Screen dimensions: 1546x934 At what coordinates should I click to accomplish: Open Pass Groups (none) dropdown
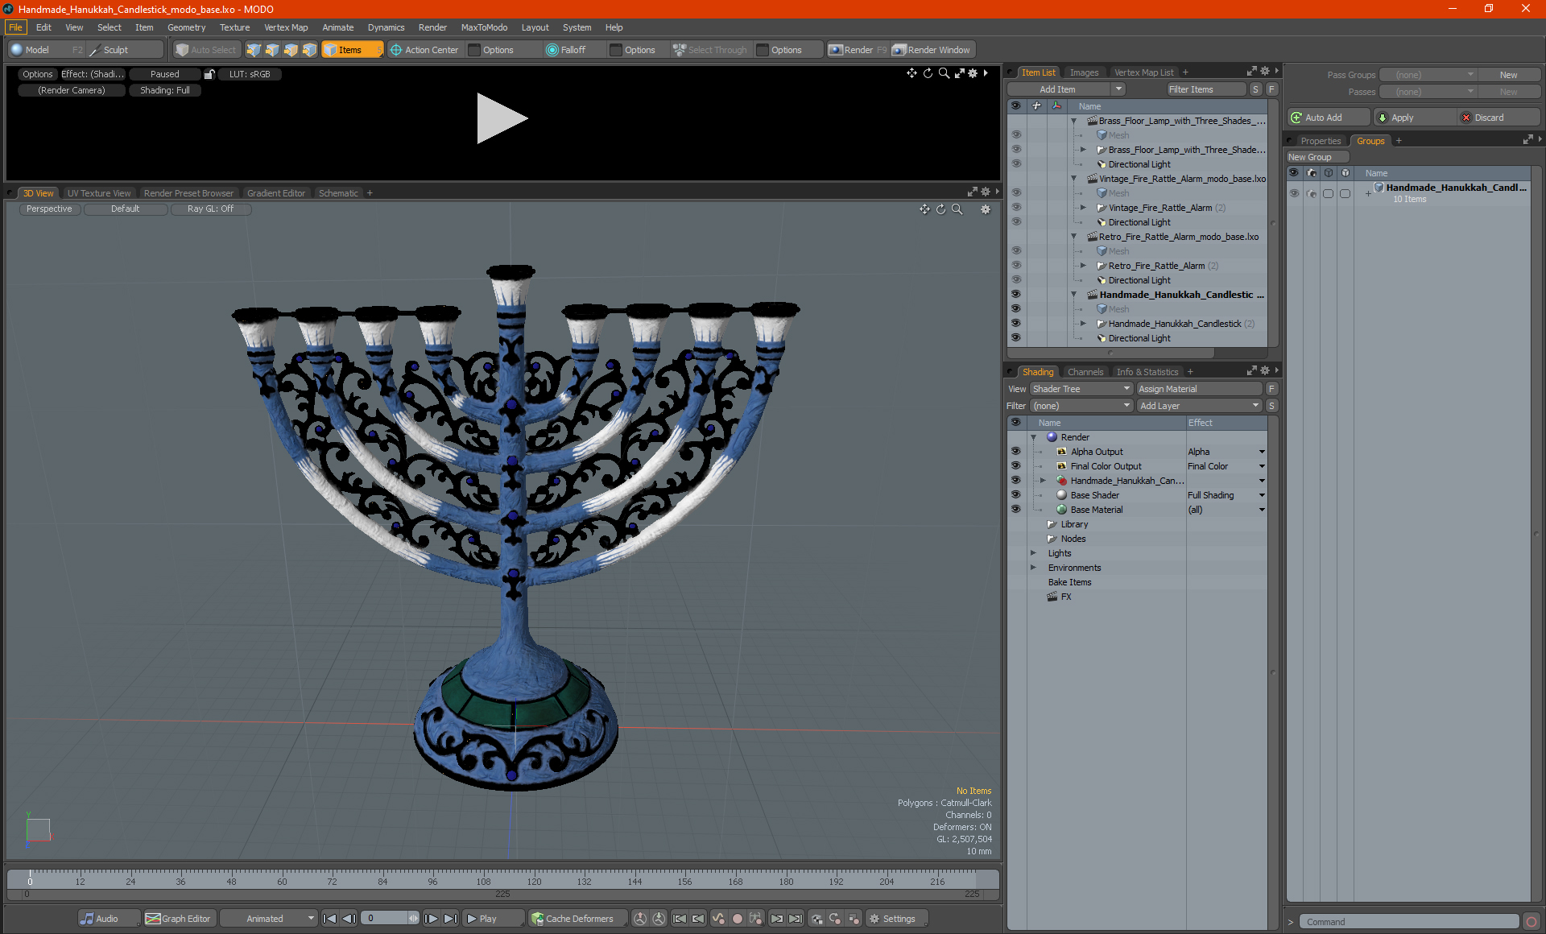click(1428, 75)
